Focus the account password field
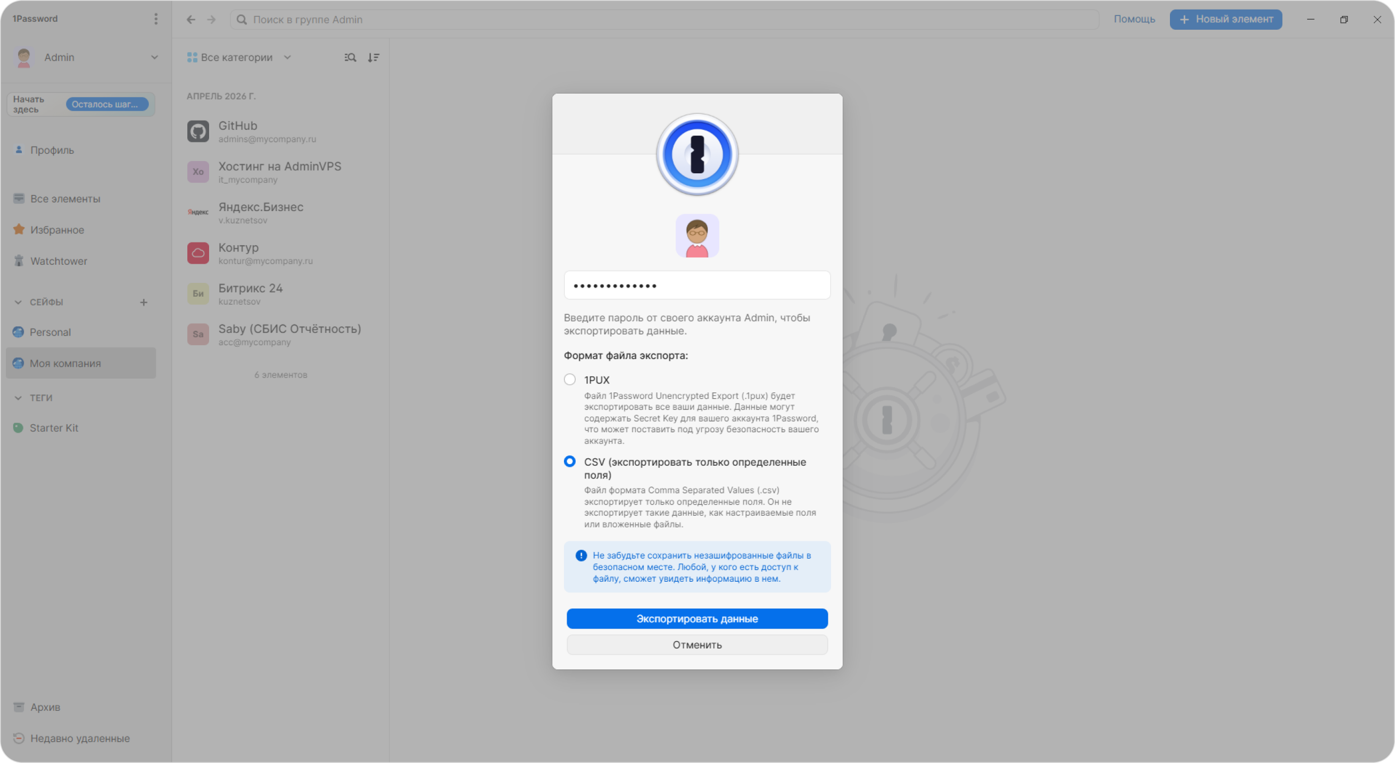Screen dimensions: 1395x763 point(697,285)
